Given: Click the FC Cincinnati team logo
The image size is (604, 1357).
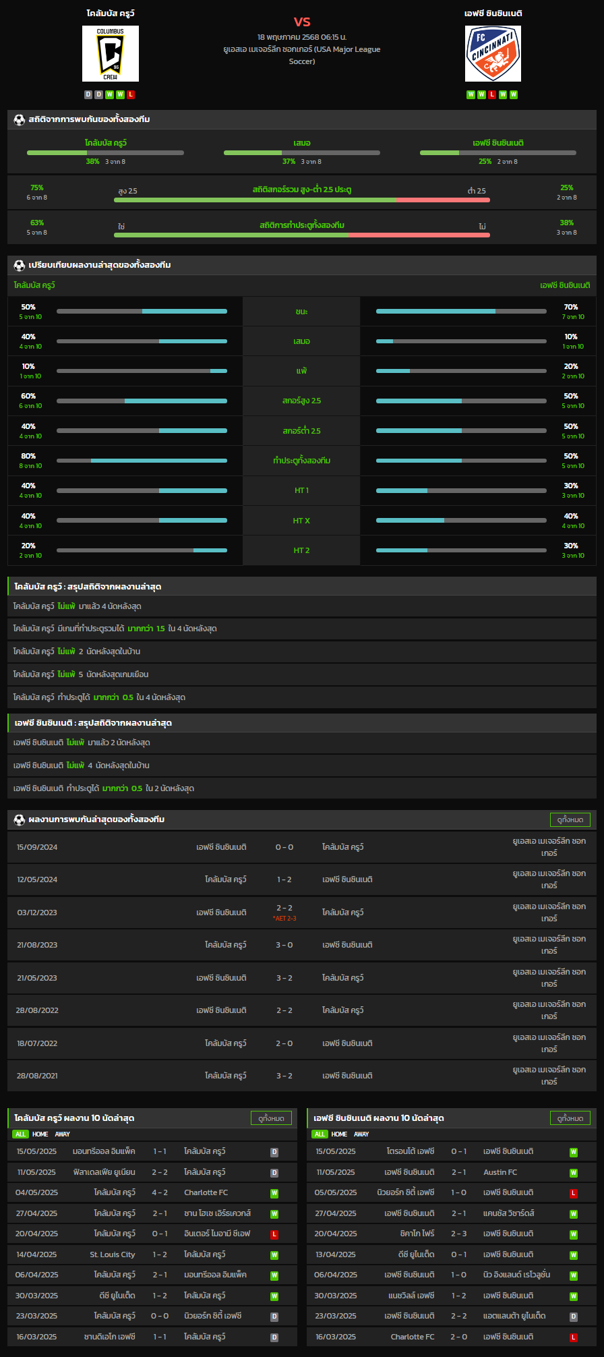Looking at the screenshot, I should 493,54.
